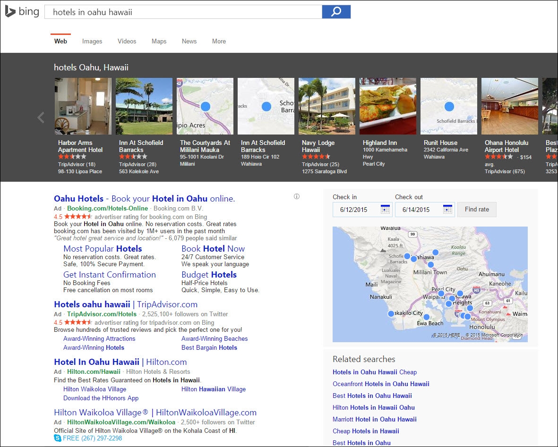Open the Maps tab

(159, 41)
